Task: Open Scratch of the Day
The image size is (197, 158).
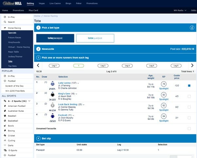Action: click(x=14, y=86)
